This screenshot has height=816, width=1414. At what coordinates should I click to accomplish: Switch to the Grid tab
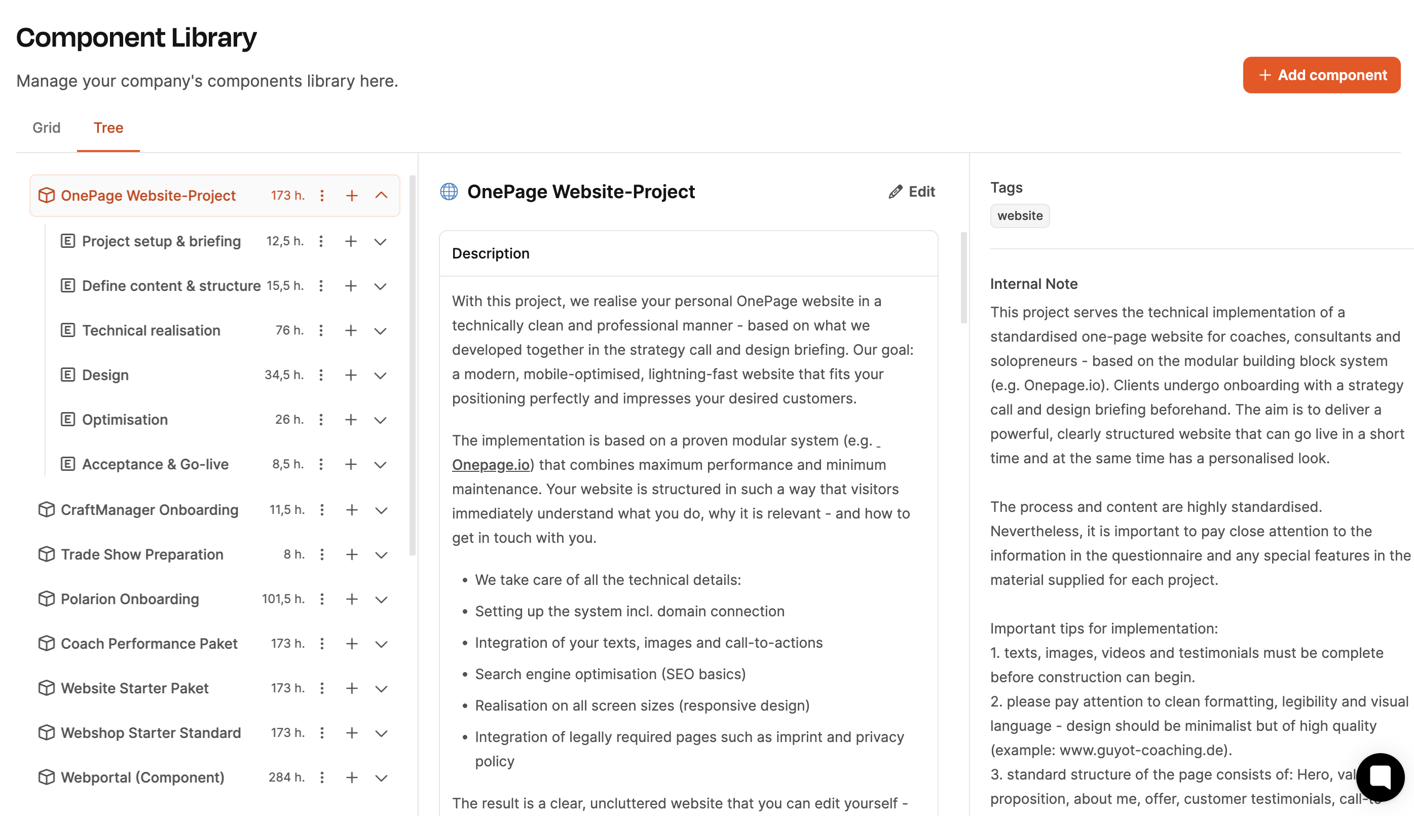[46, 128]
